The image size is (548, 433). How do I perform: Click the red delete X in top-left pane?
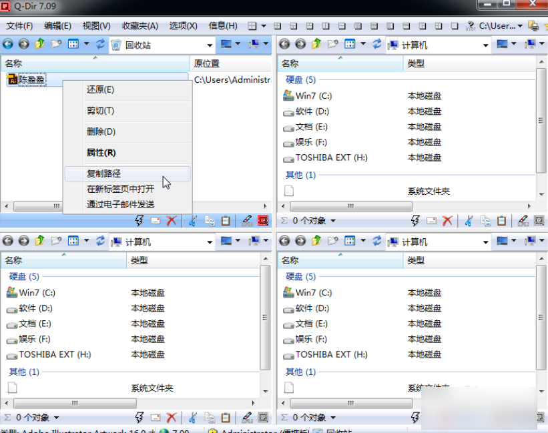[x=172, y=220]
